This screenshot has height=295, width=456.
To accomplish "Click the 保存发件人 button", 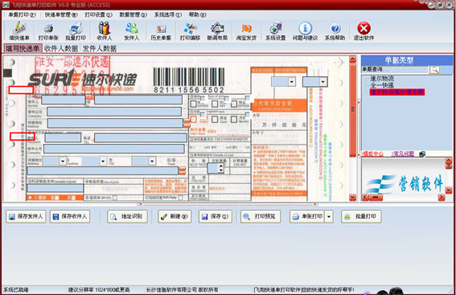I will pyautogui.click(x=26, y=216).
